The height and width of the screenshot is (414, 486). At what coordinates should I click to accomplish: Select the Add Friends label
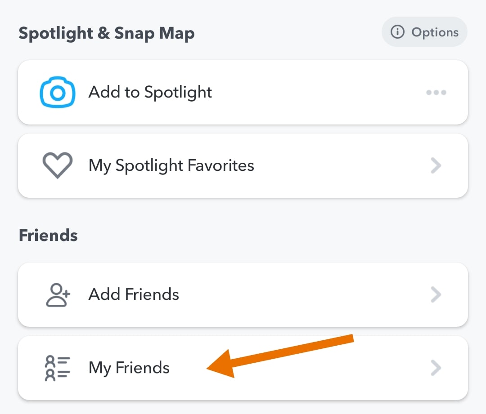coord(134,295)
